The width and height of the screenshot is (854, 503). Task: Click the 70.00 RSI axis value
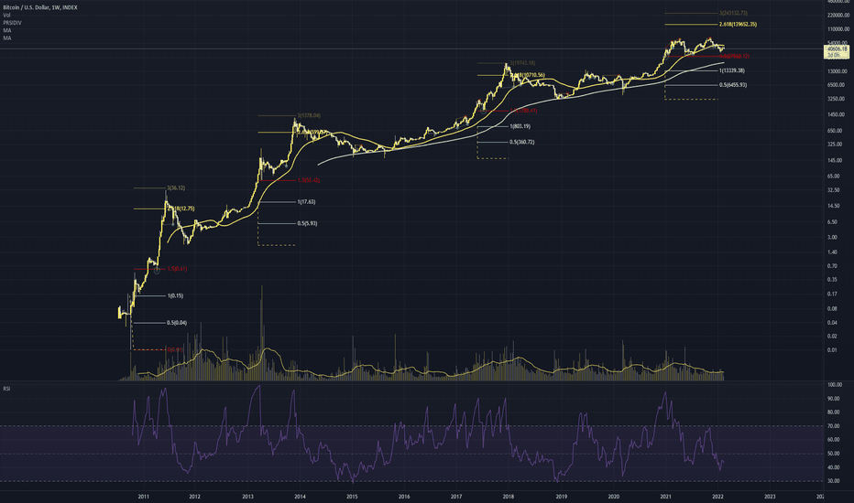coord(834,426)
